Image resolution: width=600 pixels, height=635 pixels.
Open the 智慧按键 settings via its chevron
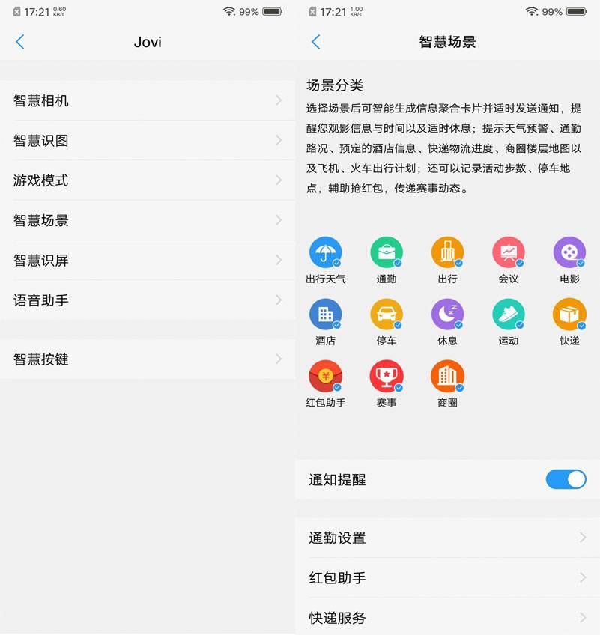pos(278,359)
